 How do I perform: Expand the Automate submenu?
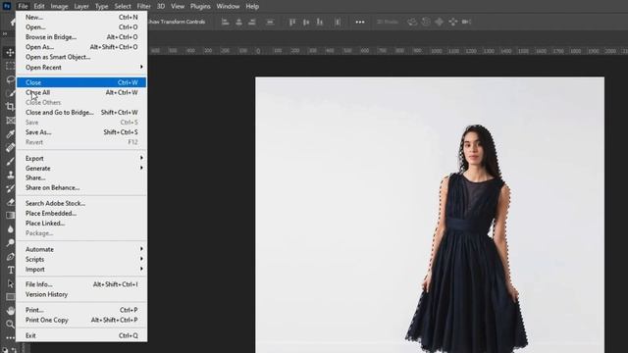point(81,249)
